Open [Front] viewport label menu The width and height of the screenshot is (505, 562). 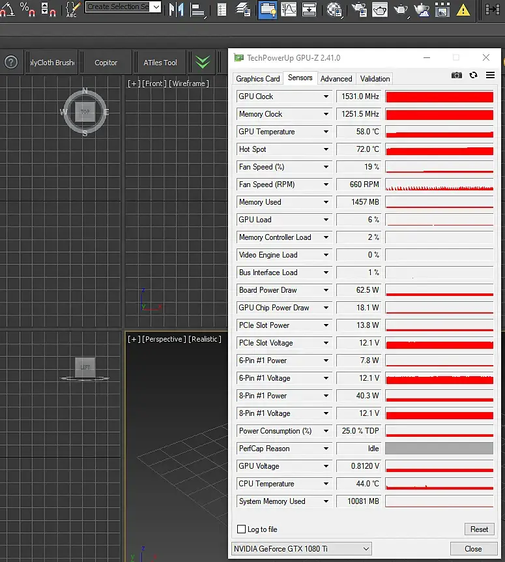click(x=154, y=83)
